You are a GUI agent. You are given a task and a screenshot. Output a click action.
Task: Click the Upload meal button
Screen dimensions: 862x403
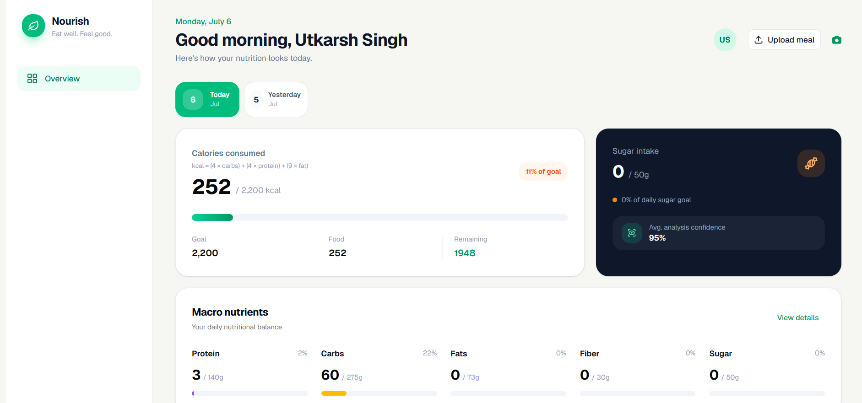pyautogui.click(x=784, y=40)
